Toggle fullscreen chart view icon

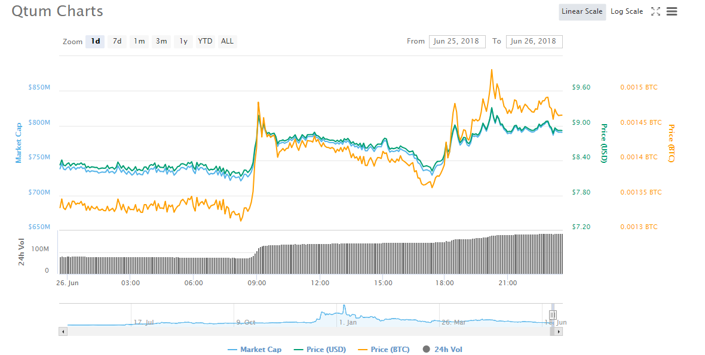click(x=655, y=12)
